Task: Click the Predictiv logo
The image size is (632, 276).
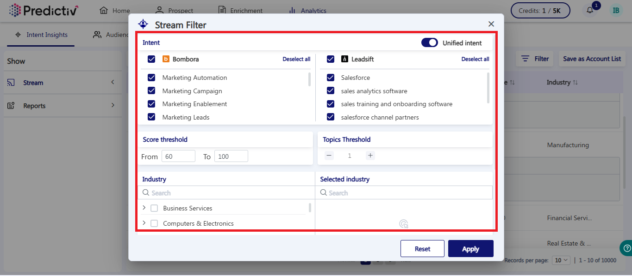Action: coord(44,10)
